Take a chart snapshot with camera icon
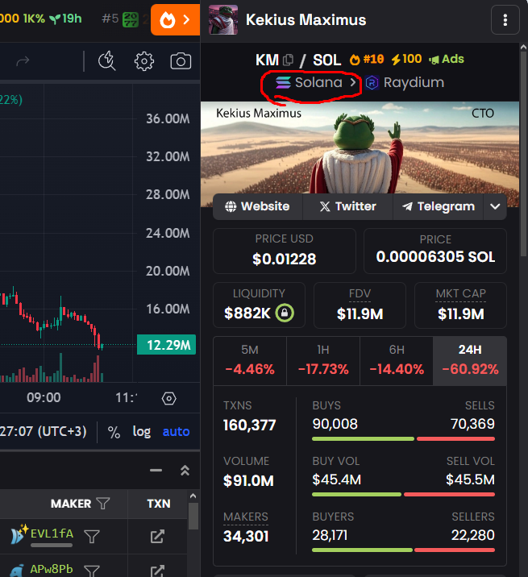Screen dimensions: 528x577 point(181,61)
